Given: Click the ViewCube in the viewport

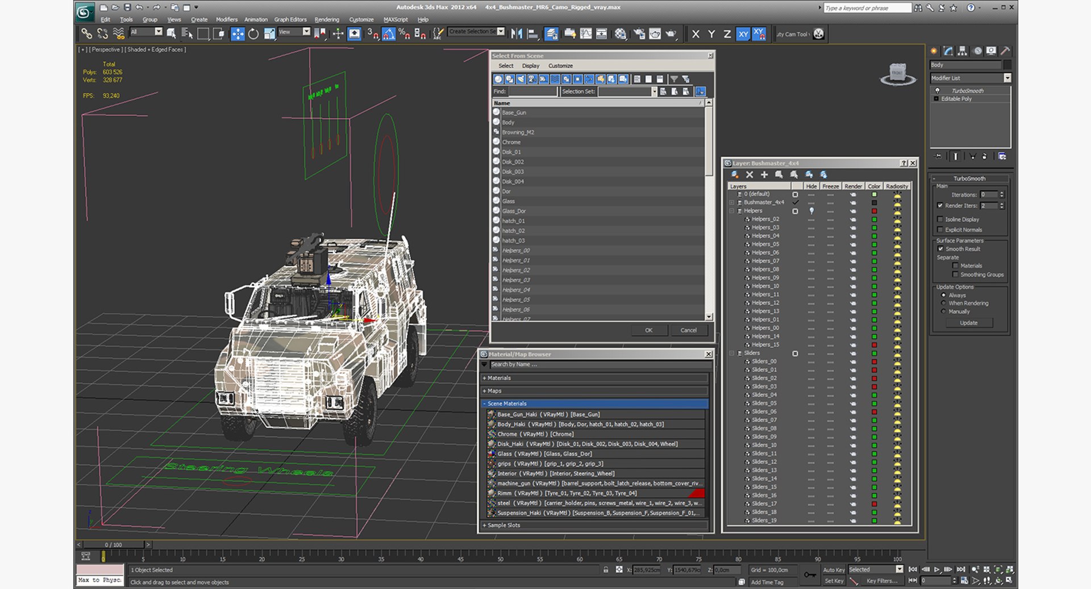Looking at the screenshot, I should click(897, 74).
